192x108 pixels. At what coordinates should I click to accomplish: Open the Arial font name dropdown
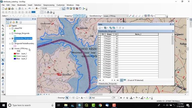coord(112,98)
